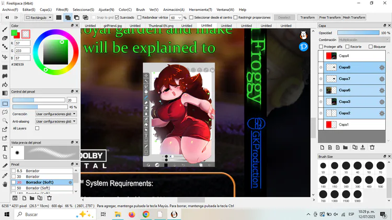Click the Transform button
Image resolution: width=392 pixels, height=220 pixels.
point(307,17)
